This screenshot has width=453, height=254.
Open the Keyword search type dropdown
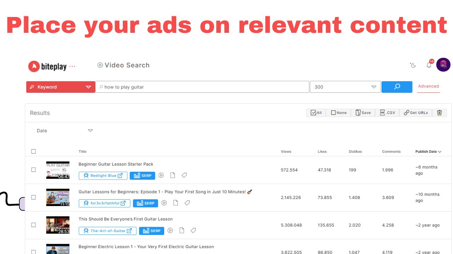click(61, 87)
